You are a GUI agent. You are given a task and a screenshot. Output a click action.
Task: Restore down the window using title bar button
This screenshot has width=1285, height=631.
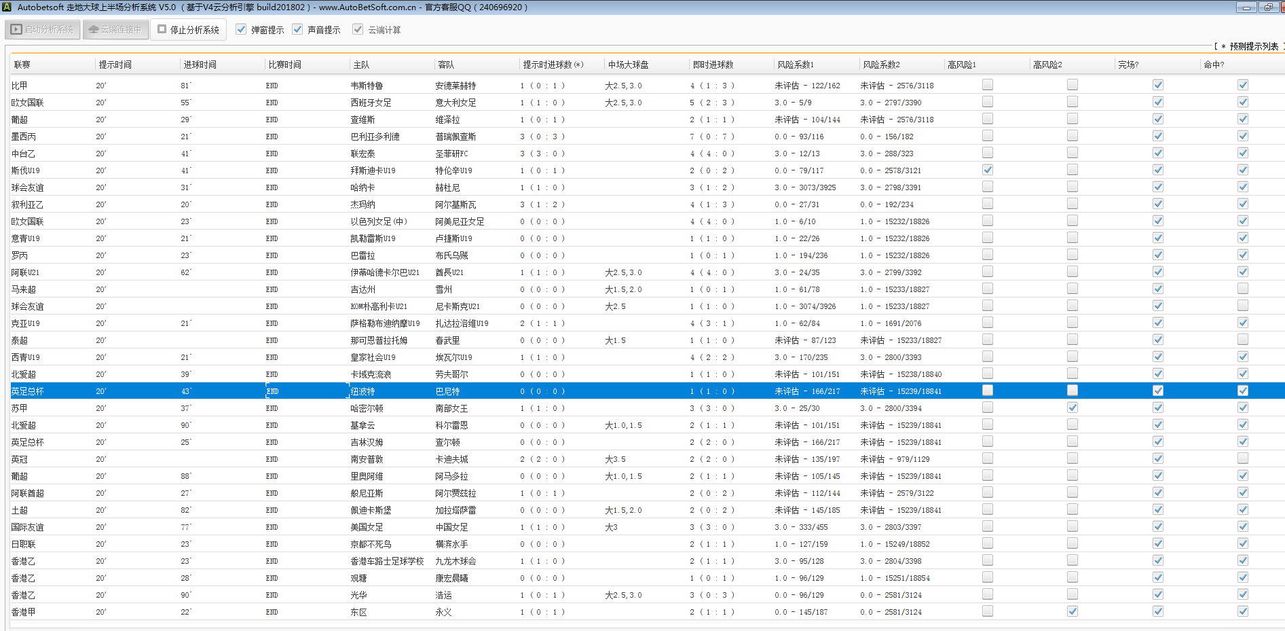[1268, 7]
